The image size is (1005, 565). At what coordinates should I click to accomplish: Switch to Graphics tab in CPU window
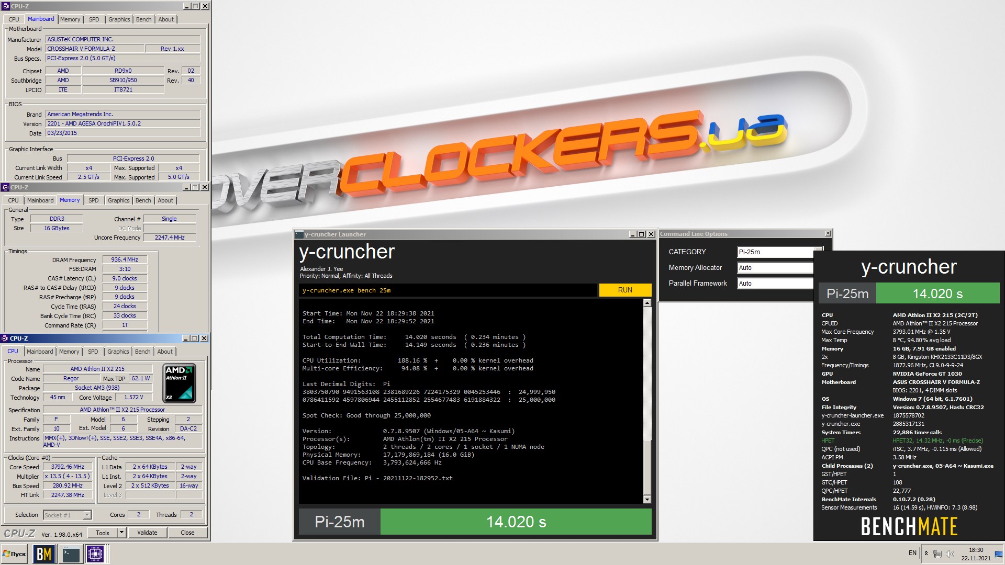(x=118, y=352)
